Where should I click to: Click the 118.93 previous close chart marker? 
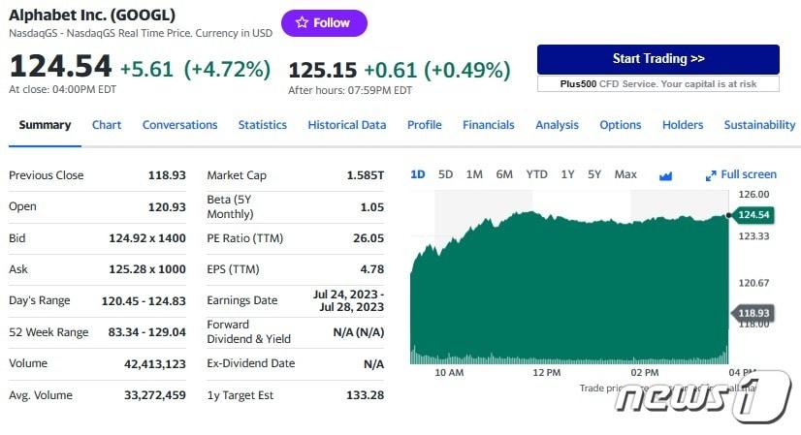[x=753, y=313]
